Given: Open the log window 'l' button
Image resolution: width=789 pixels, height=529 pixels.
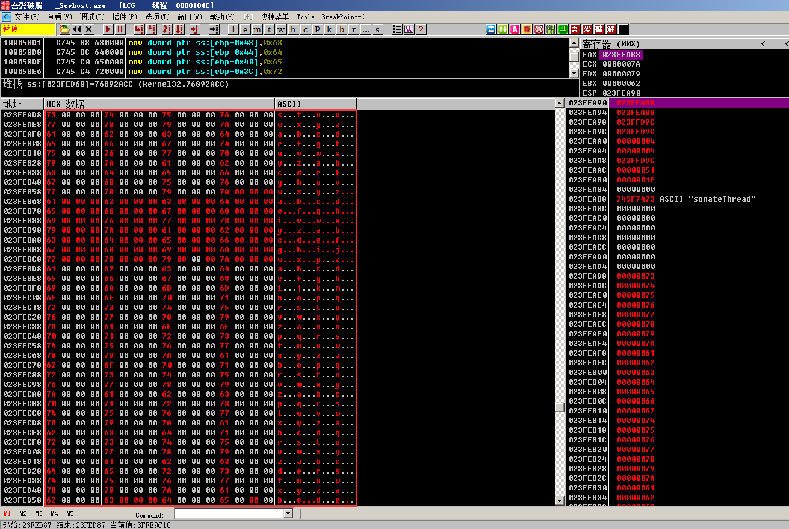Looking at the screenshot, I should point(233,29).
